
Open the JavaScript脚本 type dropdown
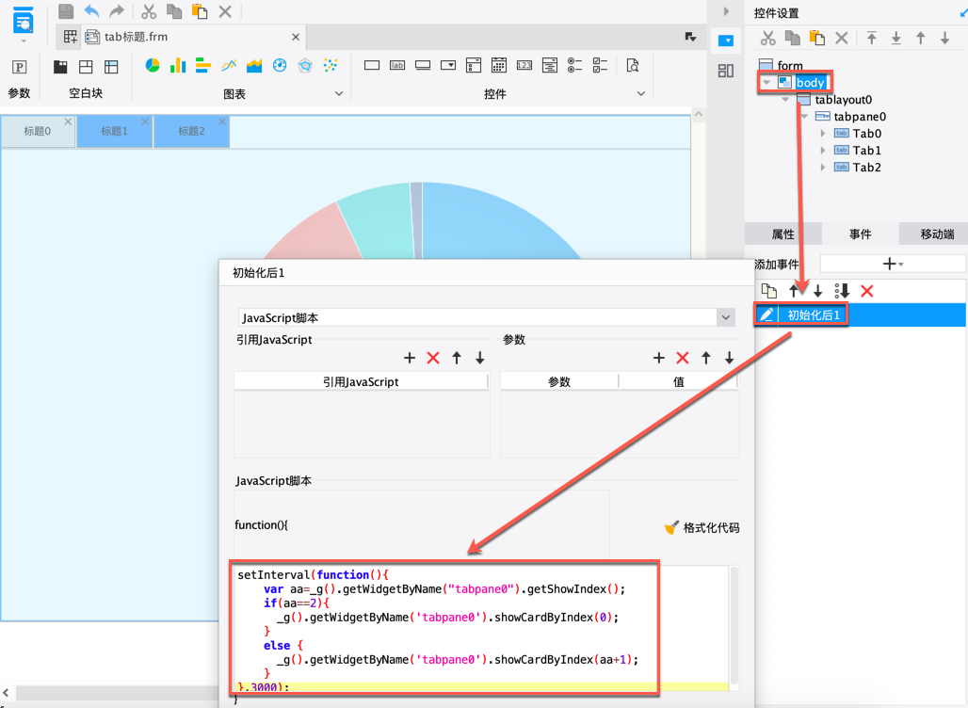tap(725, 317)
